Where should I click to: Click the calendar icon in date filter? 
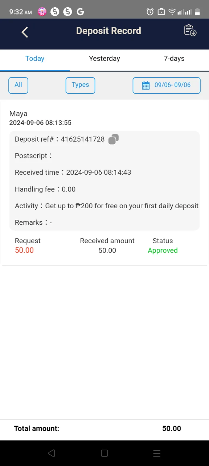146,86
